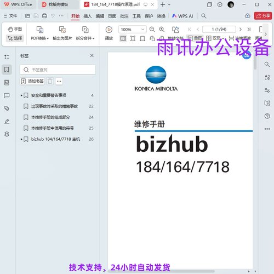Switch to the 批注 tab

point(124,16)
